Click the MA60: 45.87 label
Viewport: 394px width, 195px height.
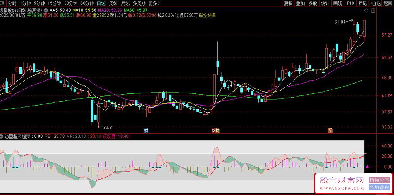[x=136, y=10]
